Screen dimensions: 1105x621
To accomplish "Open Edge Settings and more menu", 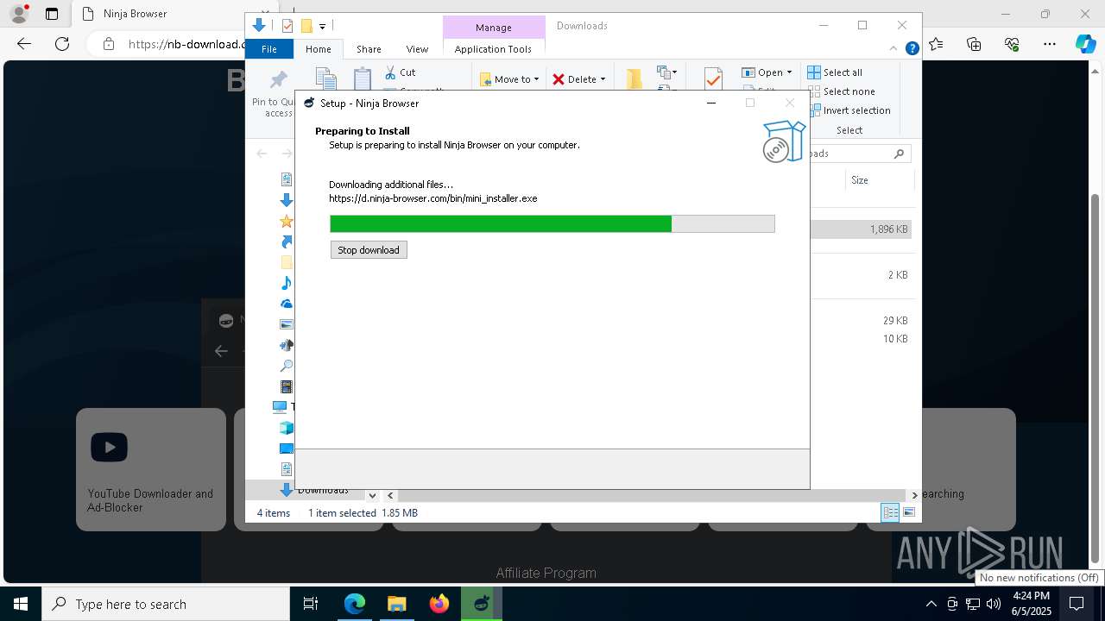I will pos(1050,43).
